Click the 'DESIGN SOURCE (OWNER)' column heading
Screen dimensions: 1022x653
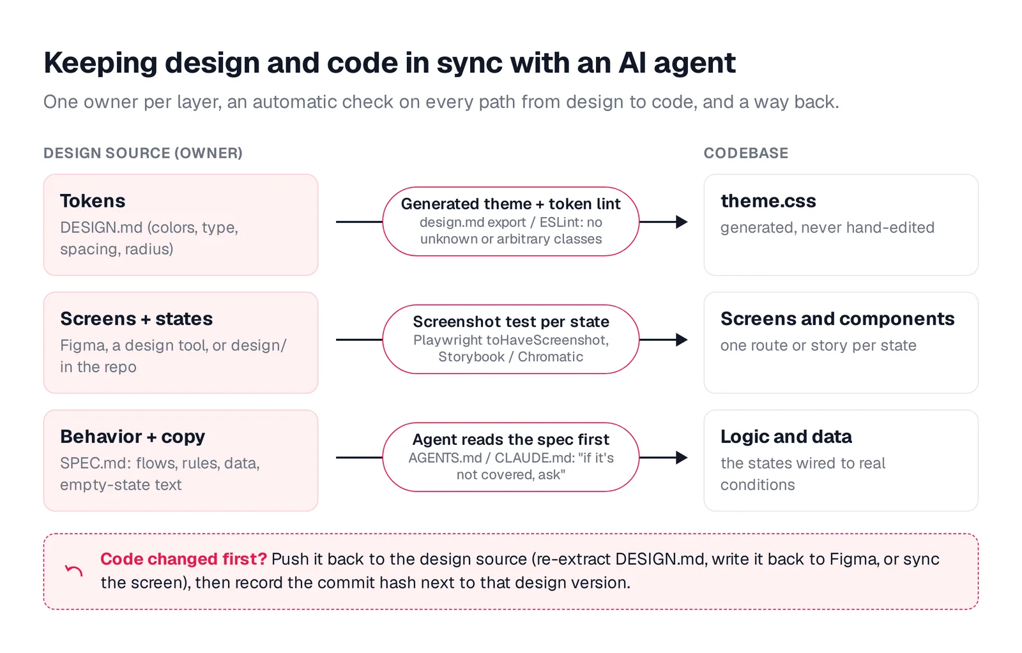pyautogui.click(x=143, y=153)
